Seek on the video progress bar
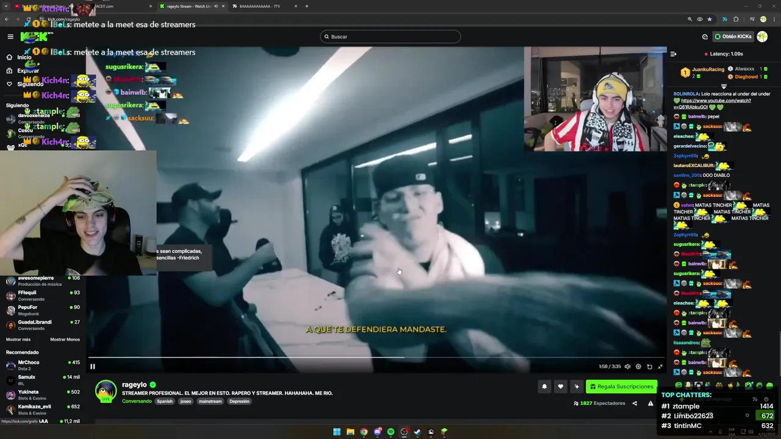This screenshot has width=781, height=439. tap(376, 357)
